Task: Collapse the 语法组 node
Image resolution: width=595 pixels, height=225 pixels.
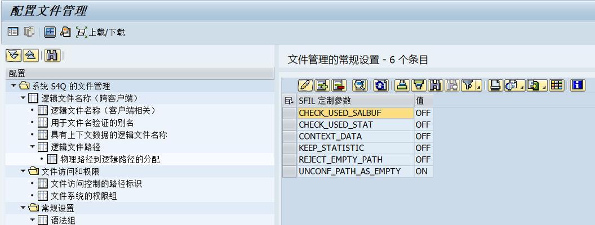Action: [x=33, y=220]
